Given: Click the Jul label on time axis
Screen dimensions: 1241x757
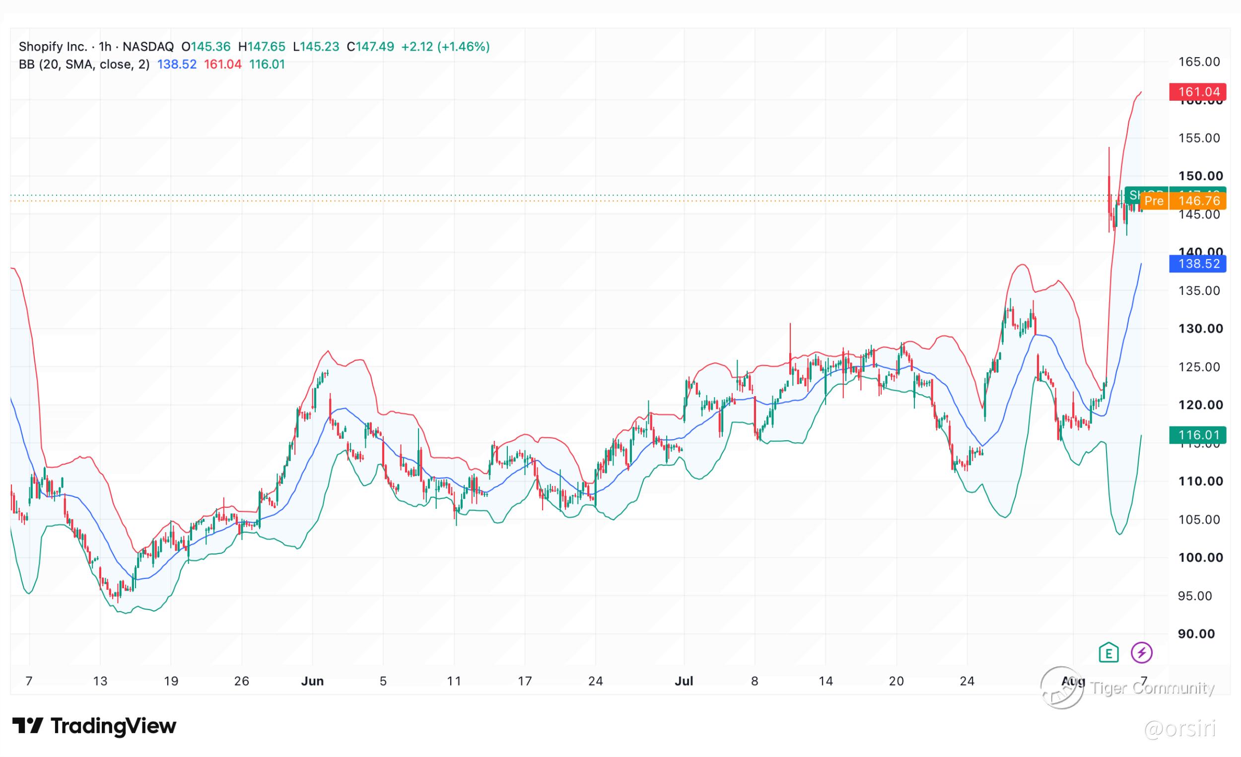Looking at the screenshot, I should pos(684,682).
